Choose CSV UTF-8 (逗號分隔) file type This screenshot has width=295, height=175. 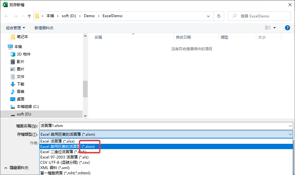[x=166, y=163]
